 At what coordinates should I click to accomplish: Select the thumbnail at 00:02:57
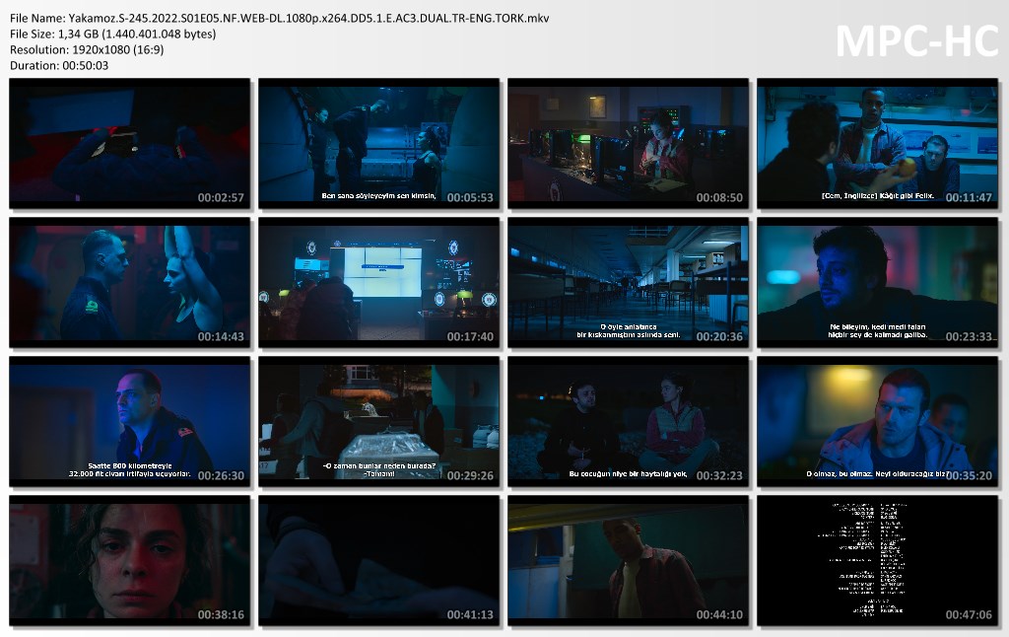pyautogui.click(x=130, y=143)
